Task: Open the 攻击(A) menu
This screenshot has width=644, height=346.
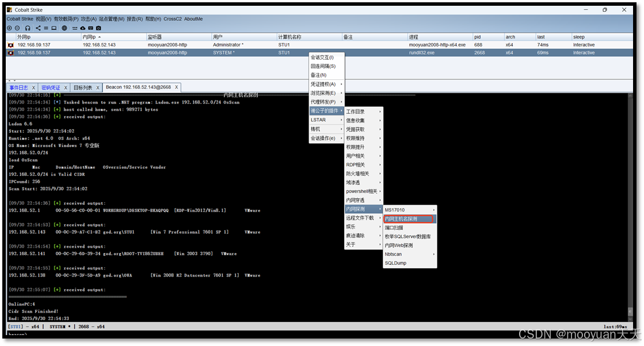Action: 89,19
